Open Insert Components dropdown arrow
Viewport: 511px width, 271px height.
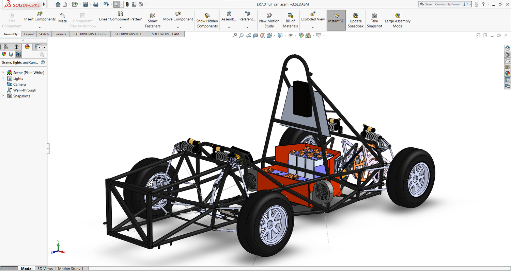coord(40,28)
